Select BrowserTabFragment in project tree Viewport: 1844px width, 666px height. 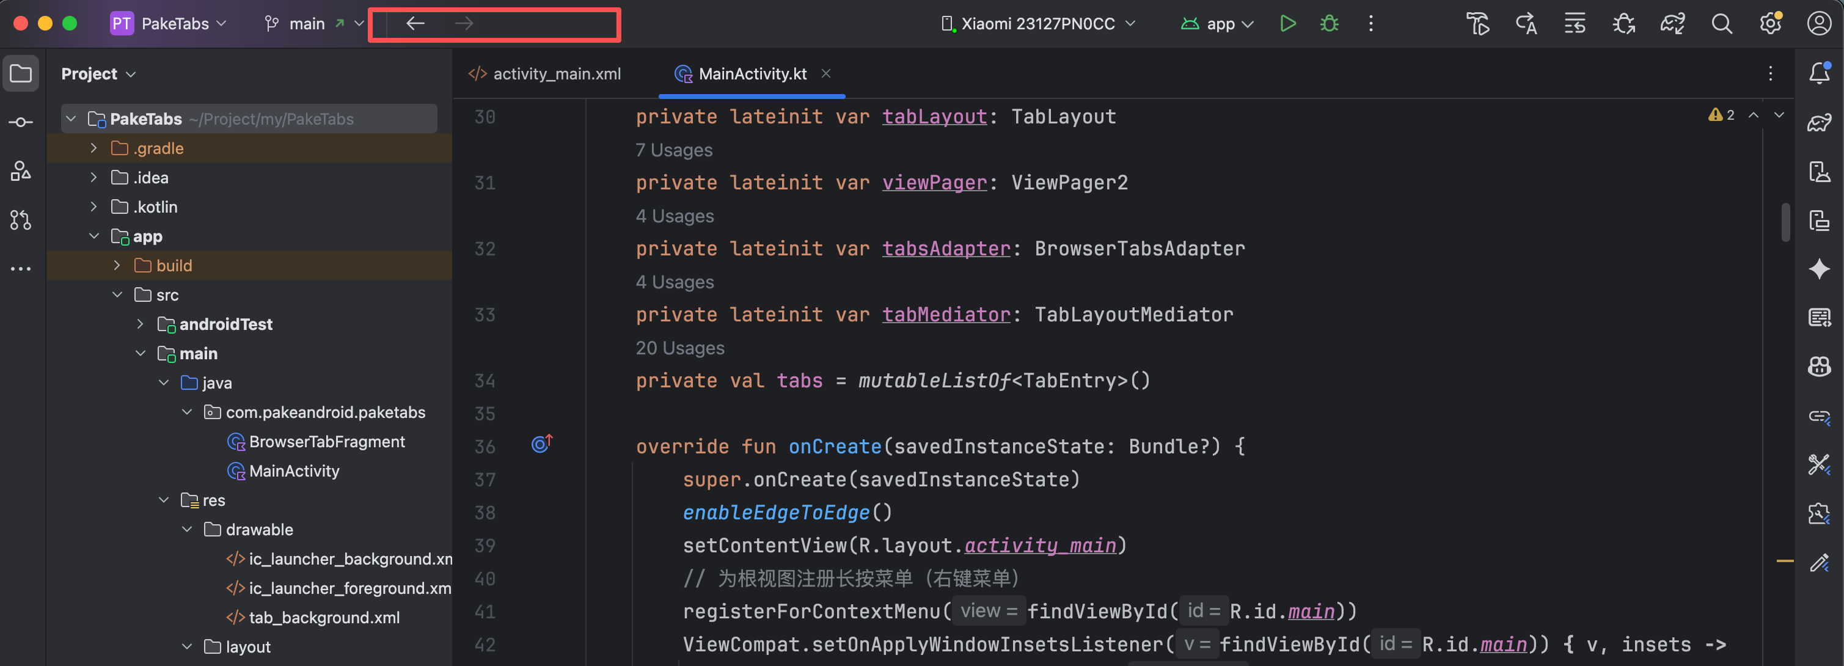click(326, 442)
